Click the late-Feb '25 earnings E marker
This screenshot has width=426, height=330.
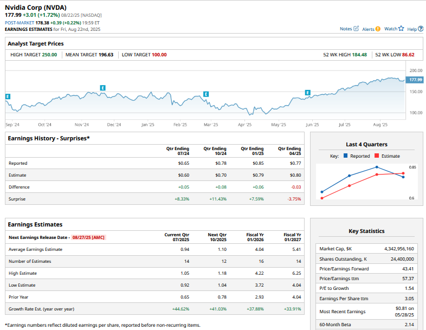206,94
